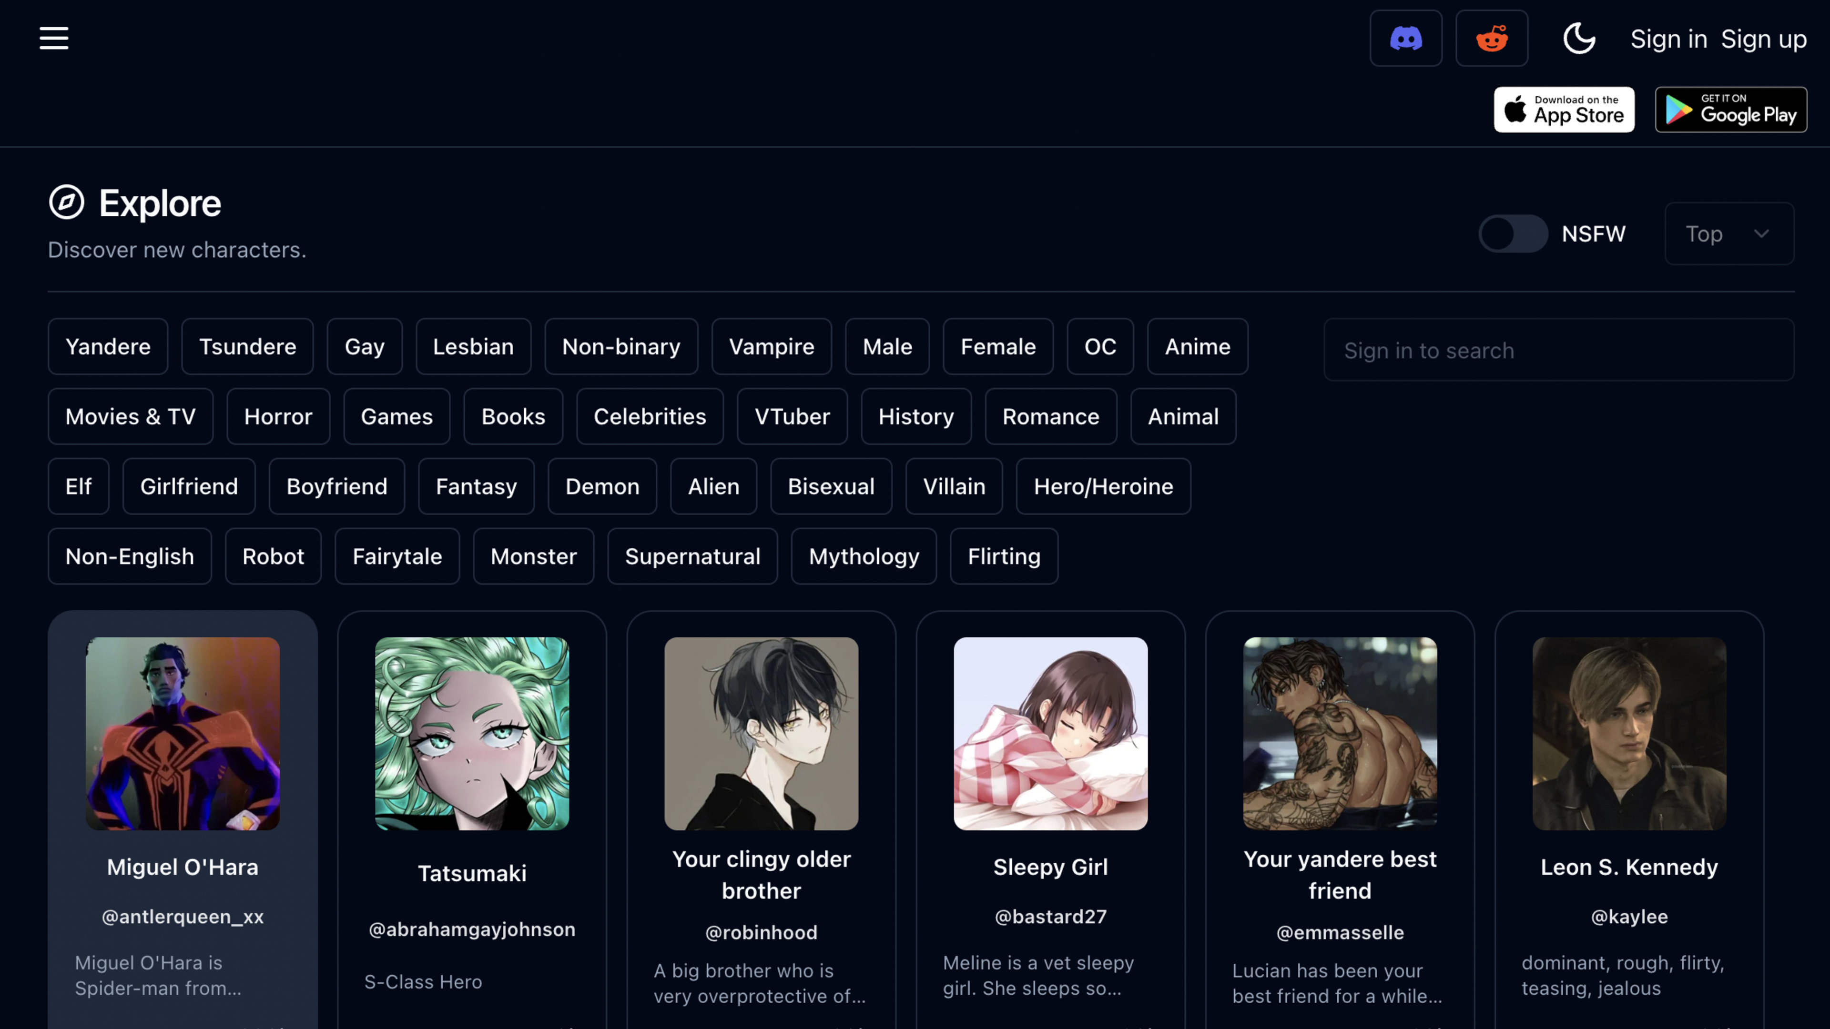Click the Explore compass icon
Screen dimensions: 1830x1029
pyautogui.click(x=67, y=202)
